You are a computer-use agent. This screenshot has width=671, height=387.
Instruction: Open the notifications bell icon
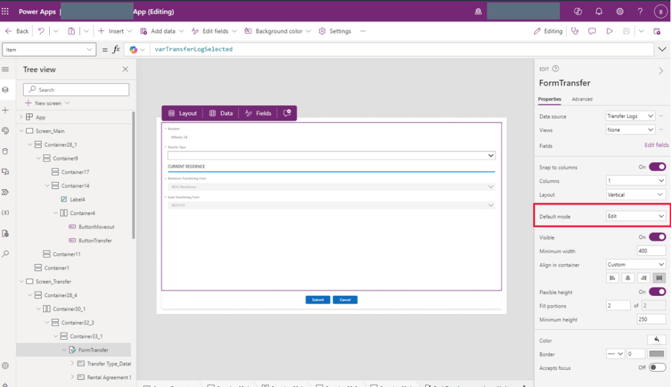coord(598,12)
